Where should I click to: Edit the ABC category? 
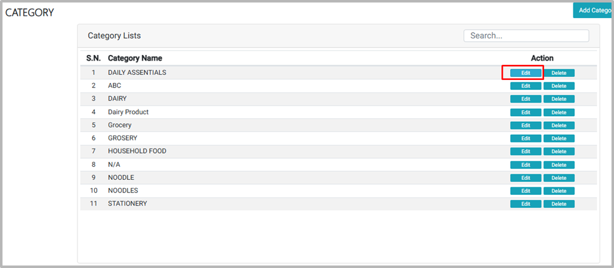(x=525, y=86)
